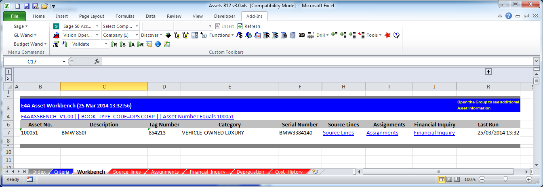
Task: Open the Cost History sheet tab
Action: 288,172
